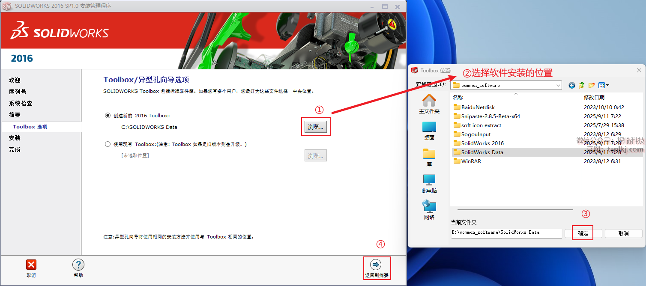Open Help question mark icon

point(78,265)
